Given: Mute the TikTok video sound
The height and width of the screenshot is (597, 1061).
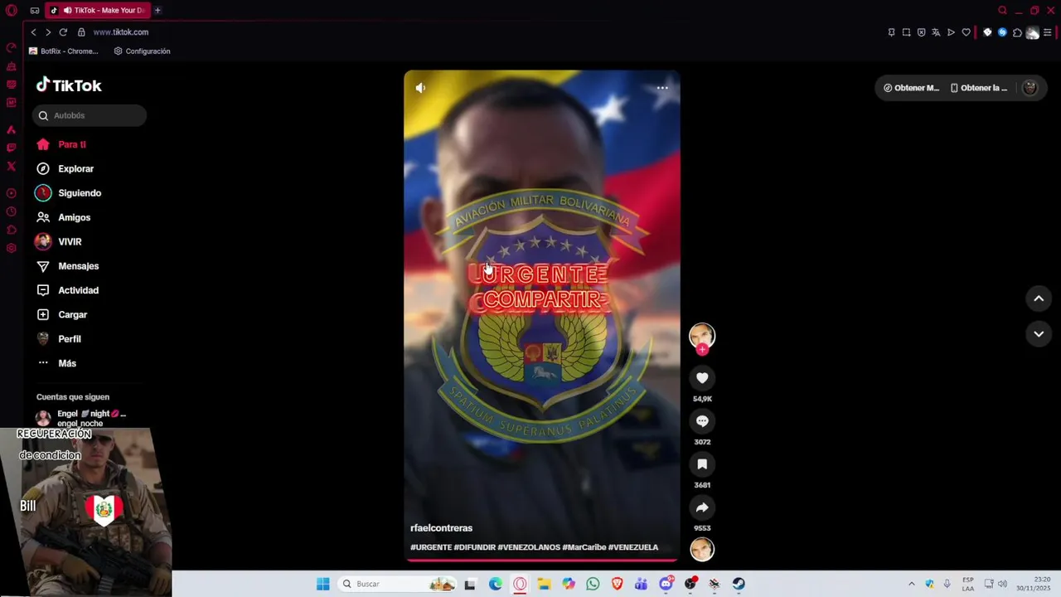Looking at the screenshot, I should pos(420,88).
